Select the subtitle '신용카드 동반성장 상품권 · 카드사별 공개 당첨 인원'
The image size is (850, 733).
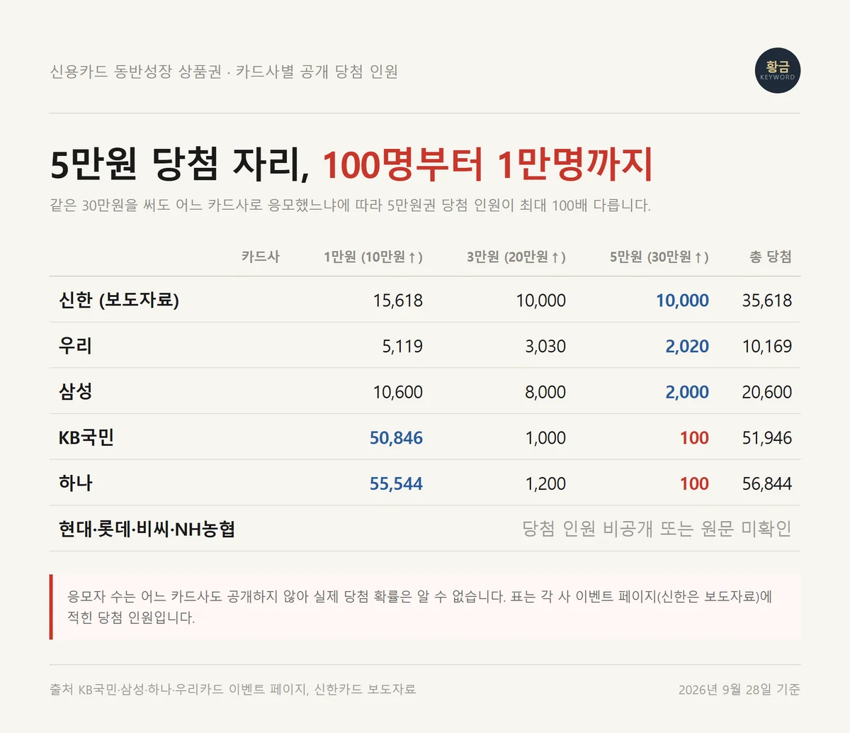224,72
